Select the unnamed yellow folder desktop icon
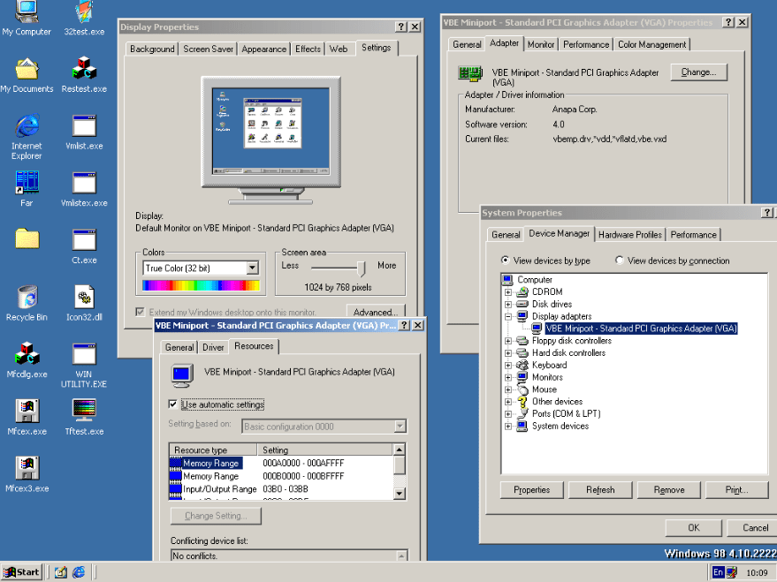The width and height of the screenshot is (777, 582). 27,238
